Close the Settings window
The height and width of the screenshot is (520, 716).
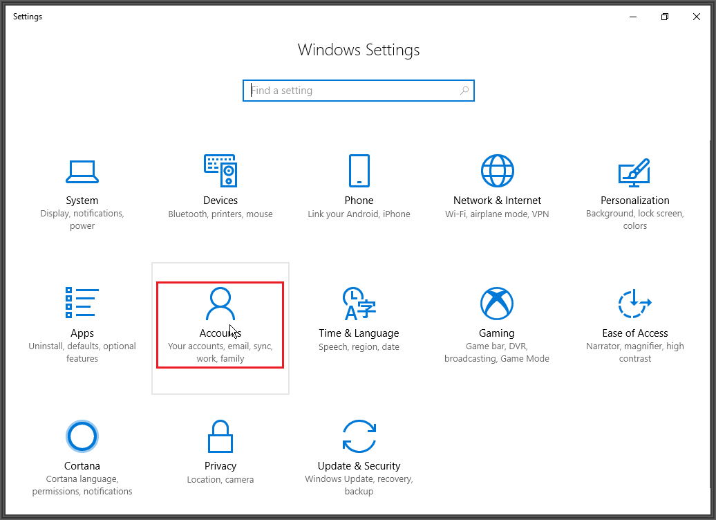pos(697,17)
